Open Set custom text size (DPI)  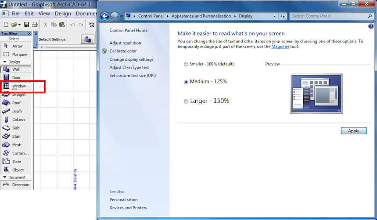133,76
